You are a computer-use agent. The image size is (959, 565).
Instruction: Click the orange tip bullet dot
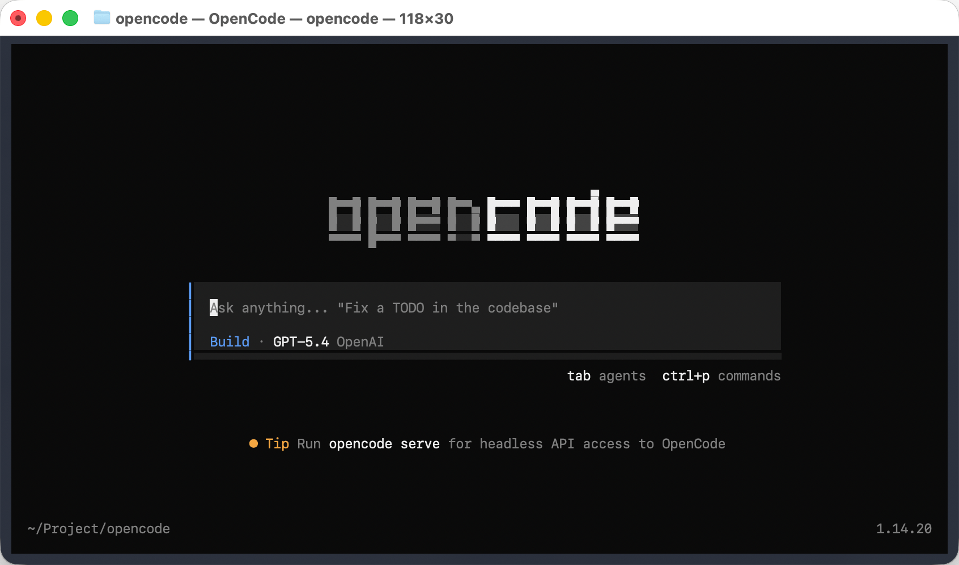coord(253,443)
